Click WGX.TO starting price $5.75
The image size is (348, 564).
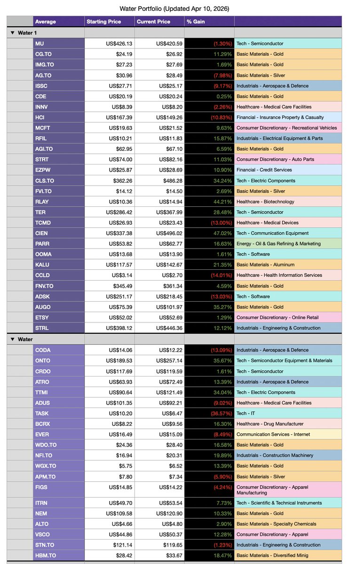(x=110, y=466)
